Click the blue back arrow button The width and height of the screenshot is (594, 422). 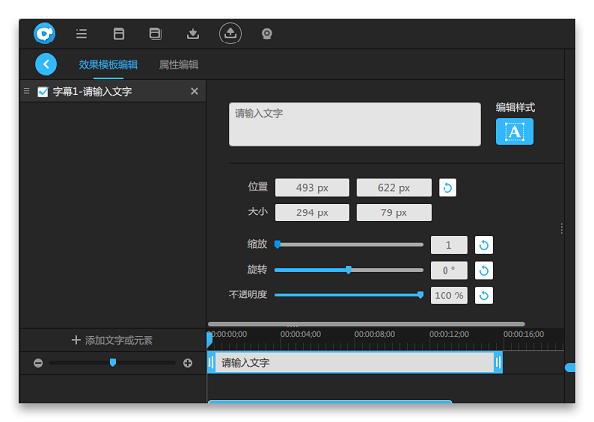pos(46,64)
